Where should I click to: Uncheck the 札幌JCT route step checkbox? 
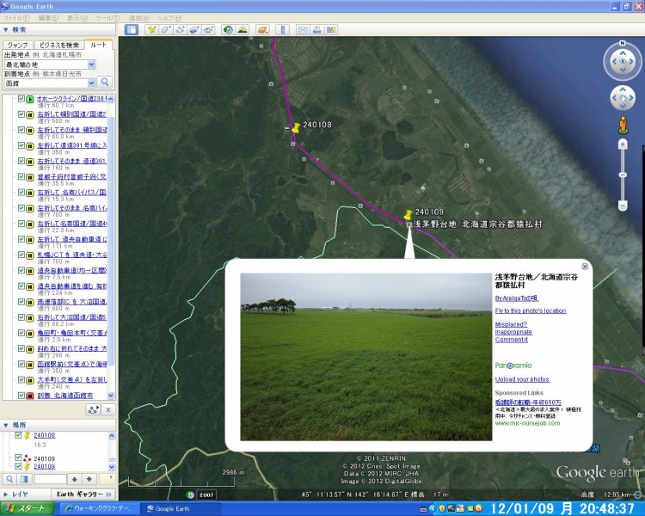coord(21,255)
